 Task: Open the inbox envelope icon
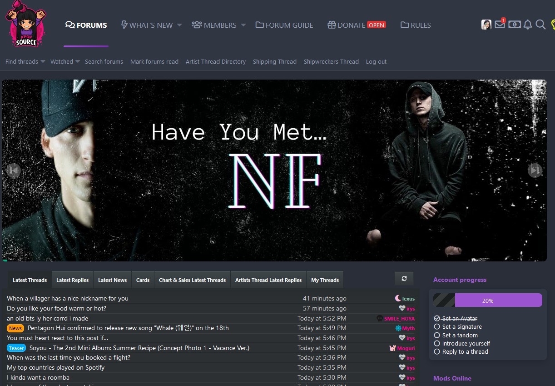[500, 25]
